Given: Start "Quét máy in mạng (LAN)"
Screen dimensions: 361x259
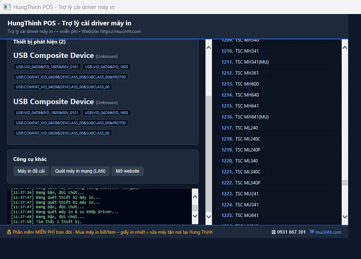Looking at the screenshot, I should coord(80,171).
